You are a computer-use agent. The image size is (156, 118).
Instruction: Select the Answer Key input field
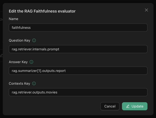tap(78, 71)
